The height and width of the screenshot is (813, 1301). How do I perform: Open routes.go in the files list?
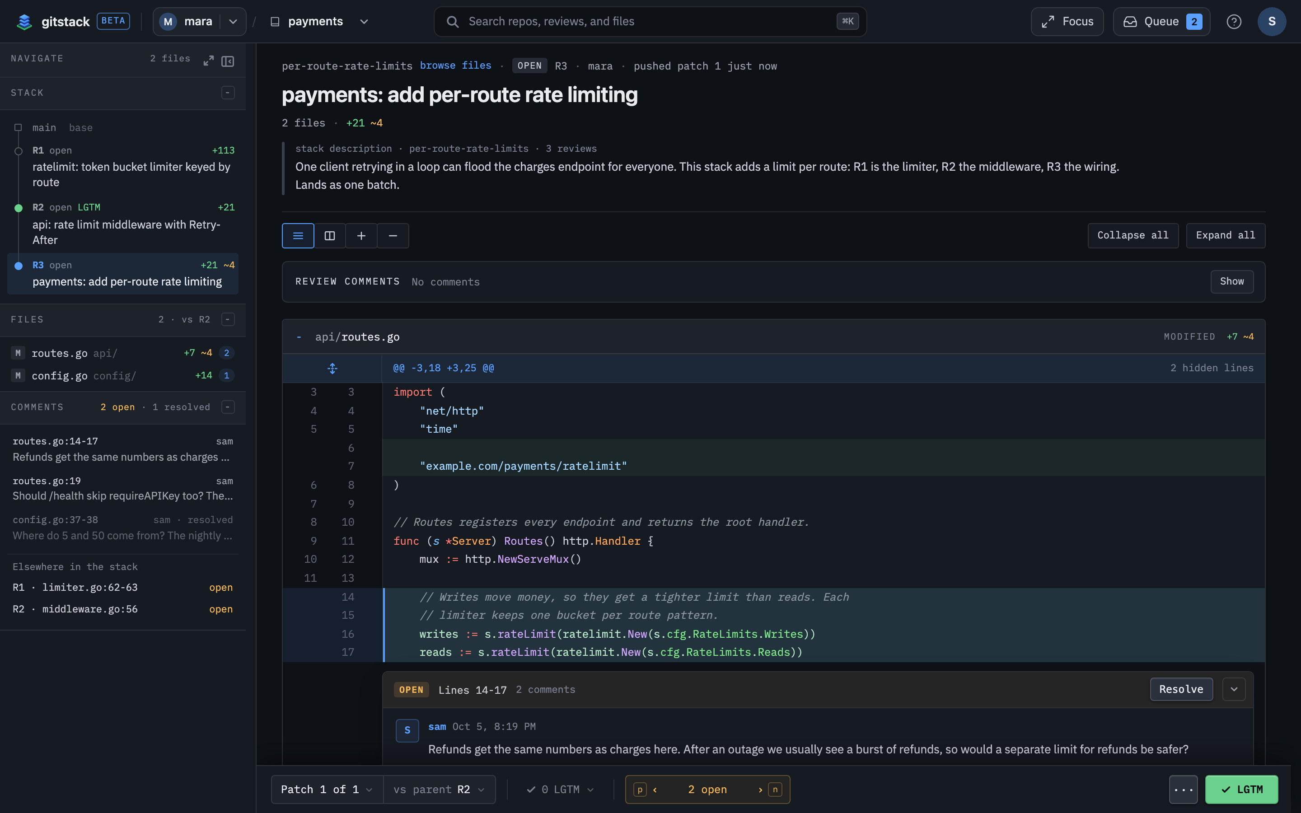[x=122, y=353]
